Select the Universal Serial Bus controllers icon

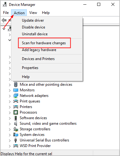(x=16, y=140)
